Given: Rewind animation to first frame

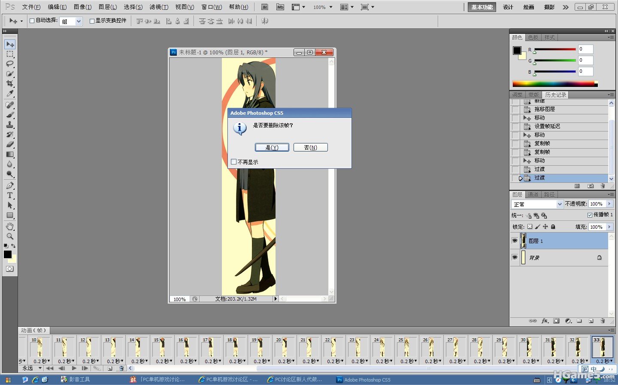Looking at the screenshot, I should coord(50,368).
